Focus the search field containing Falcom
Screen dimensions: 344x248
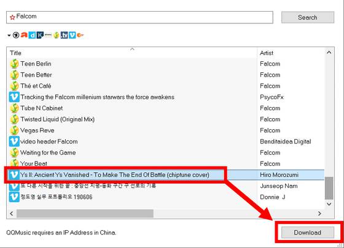(139, 17)
